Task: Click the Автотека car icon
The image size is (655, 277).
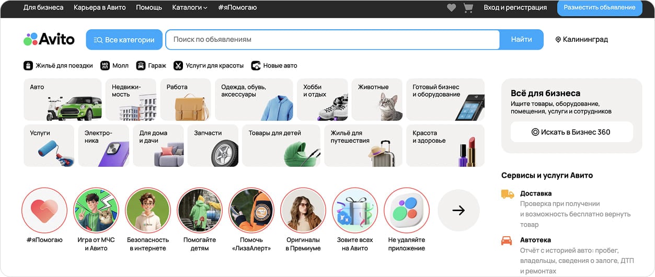Action: pyautogui.click(x=507, y=240)
